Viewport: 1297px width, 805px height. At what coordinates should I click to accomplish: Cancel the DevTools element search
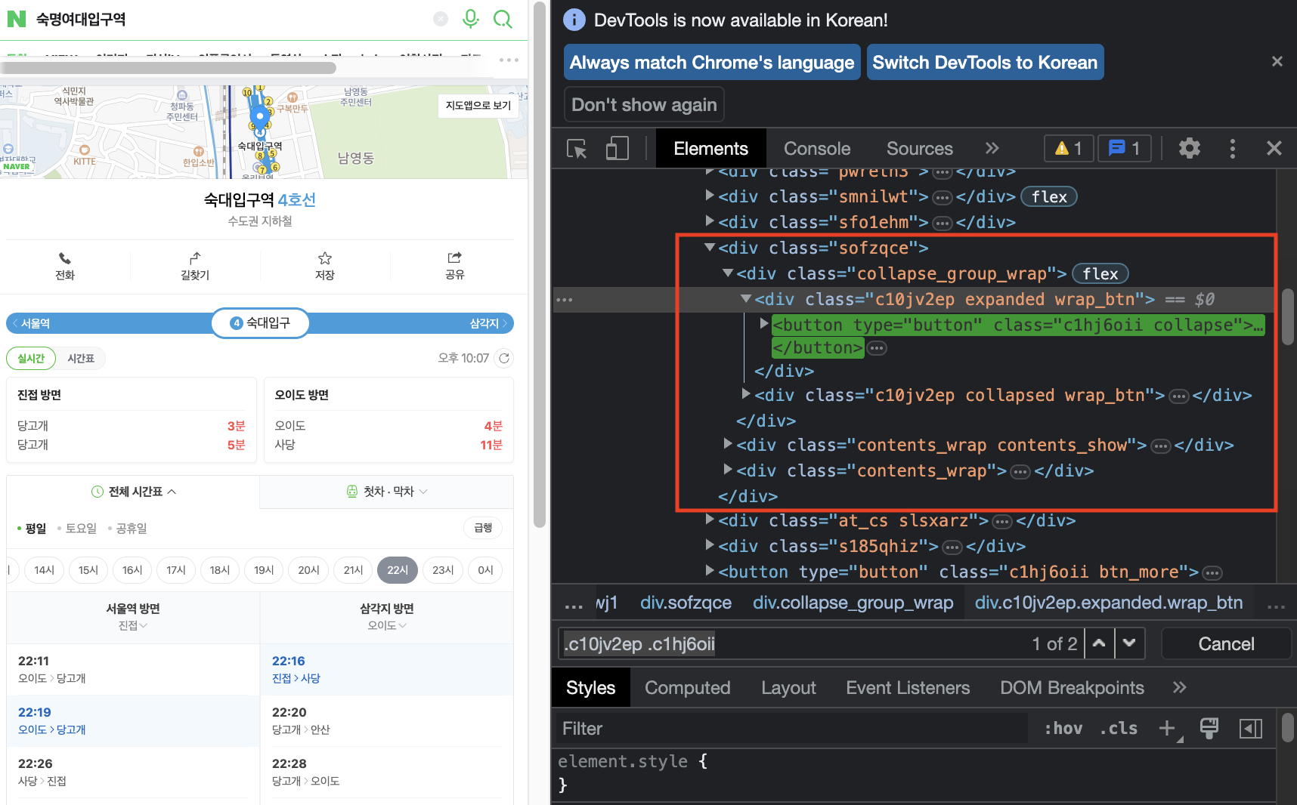click(1226, 643)
